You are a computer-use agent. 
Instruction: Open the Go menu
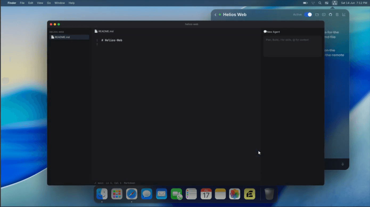point(49,3)
